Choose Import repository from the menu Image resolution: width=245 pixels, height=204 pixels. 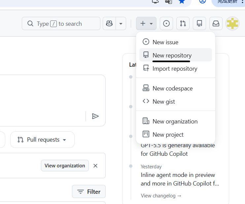pyautogui.click(x=175, y=68)
